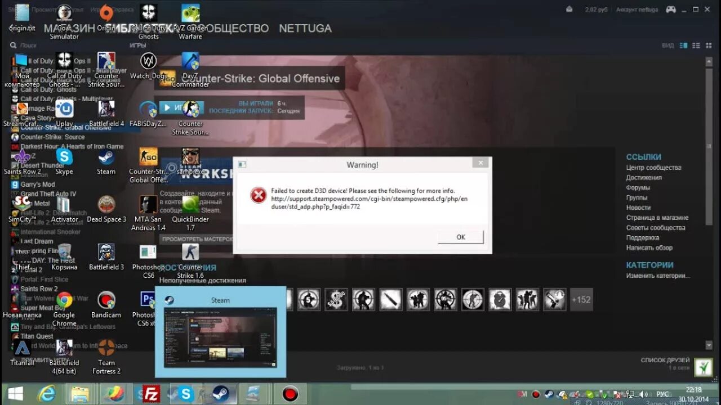
Task: Switch to list view in Вид
Action: point(697,46)
